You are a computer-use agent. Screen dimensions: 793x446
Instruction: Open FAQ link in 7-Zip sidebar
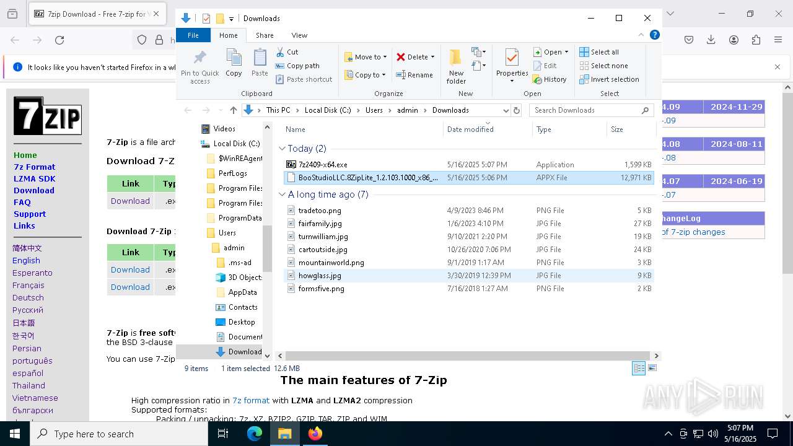tap(22, 202)
